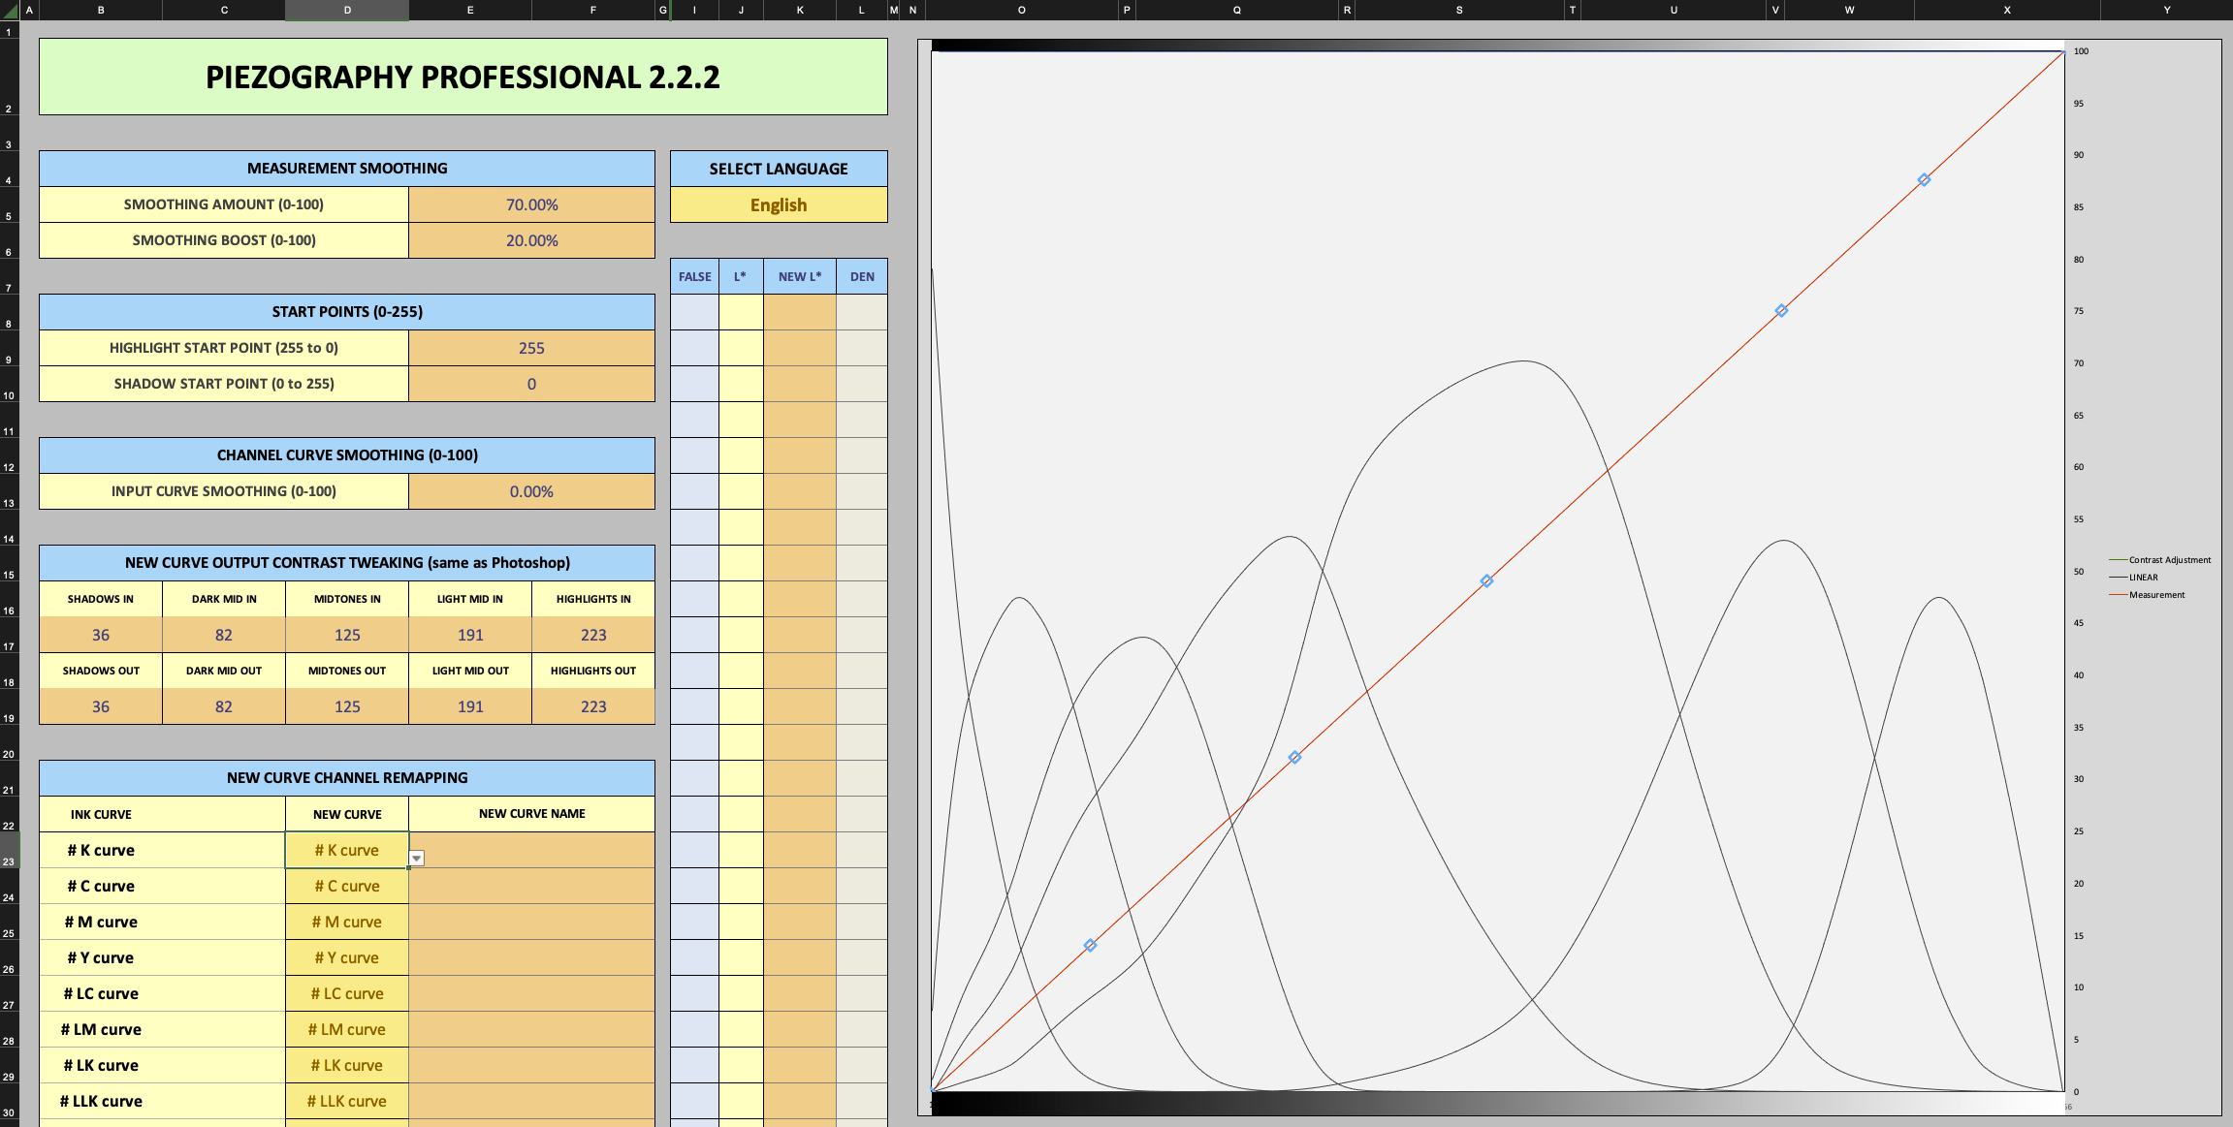Select column X header
Image resolution: width=2233 pixels, height=1127 pixels.
pos(2007,10)
